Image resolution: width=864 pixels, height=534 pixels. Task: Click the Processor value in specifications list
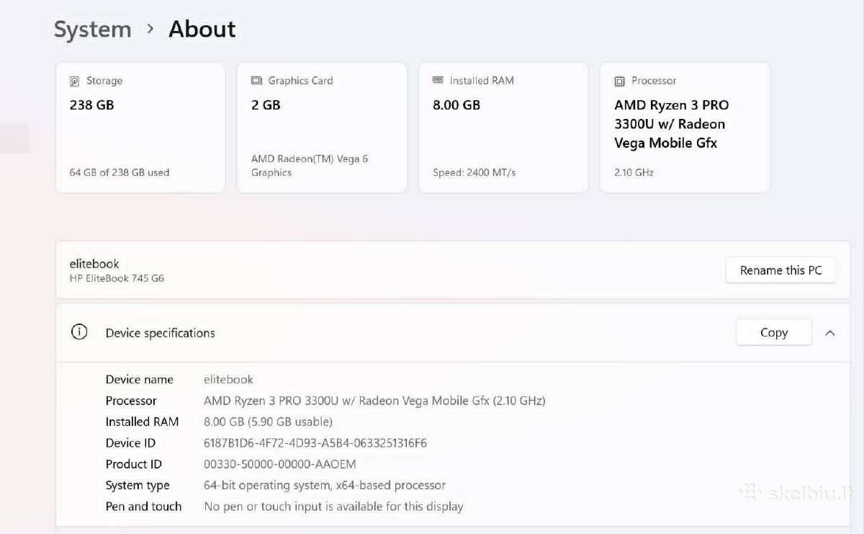(375, 401)
